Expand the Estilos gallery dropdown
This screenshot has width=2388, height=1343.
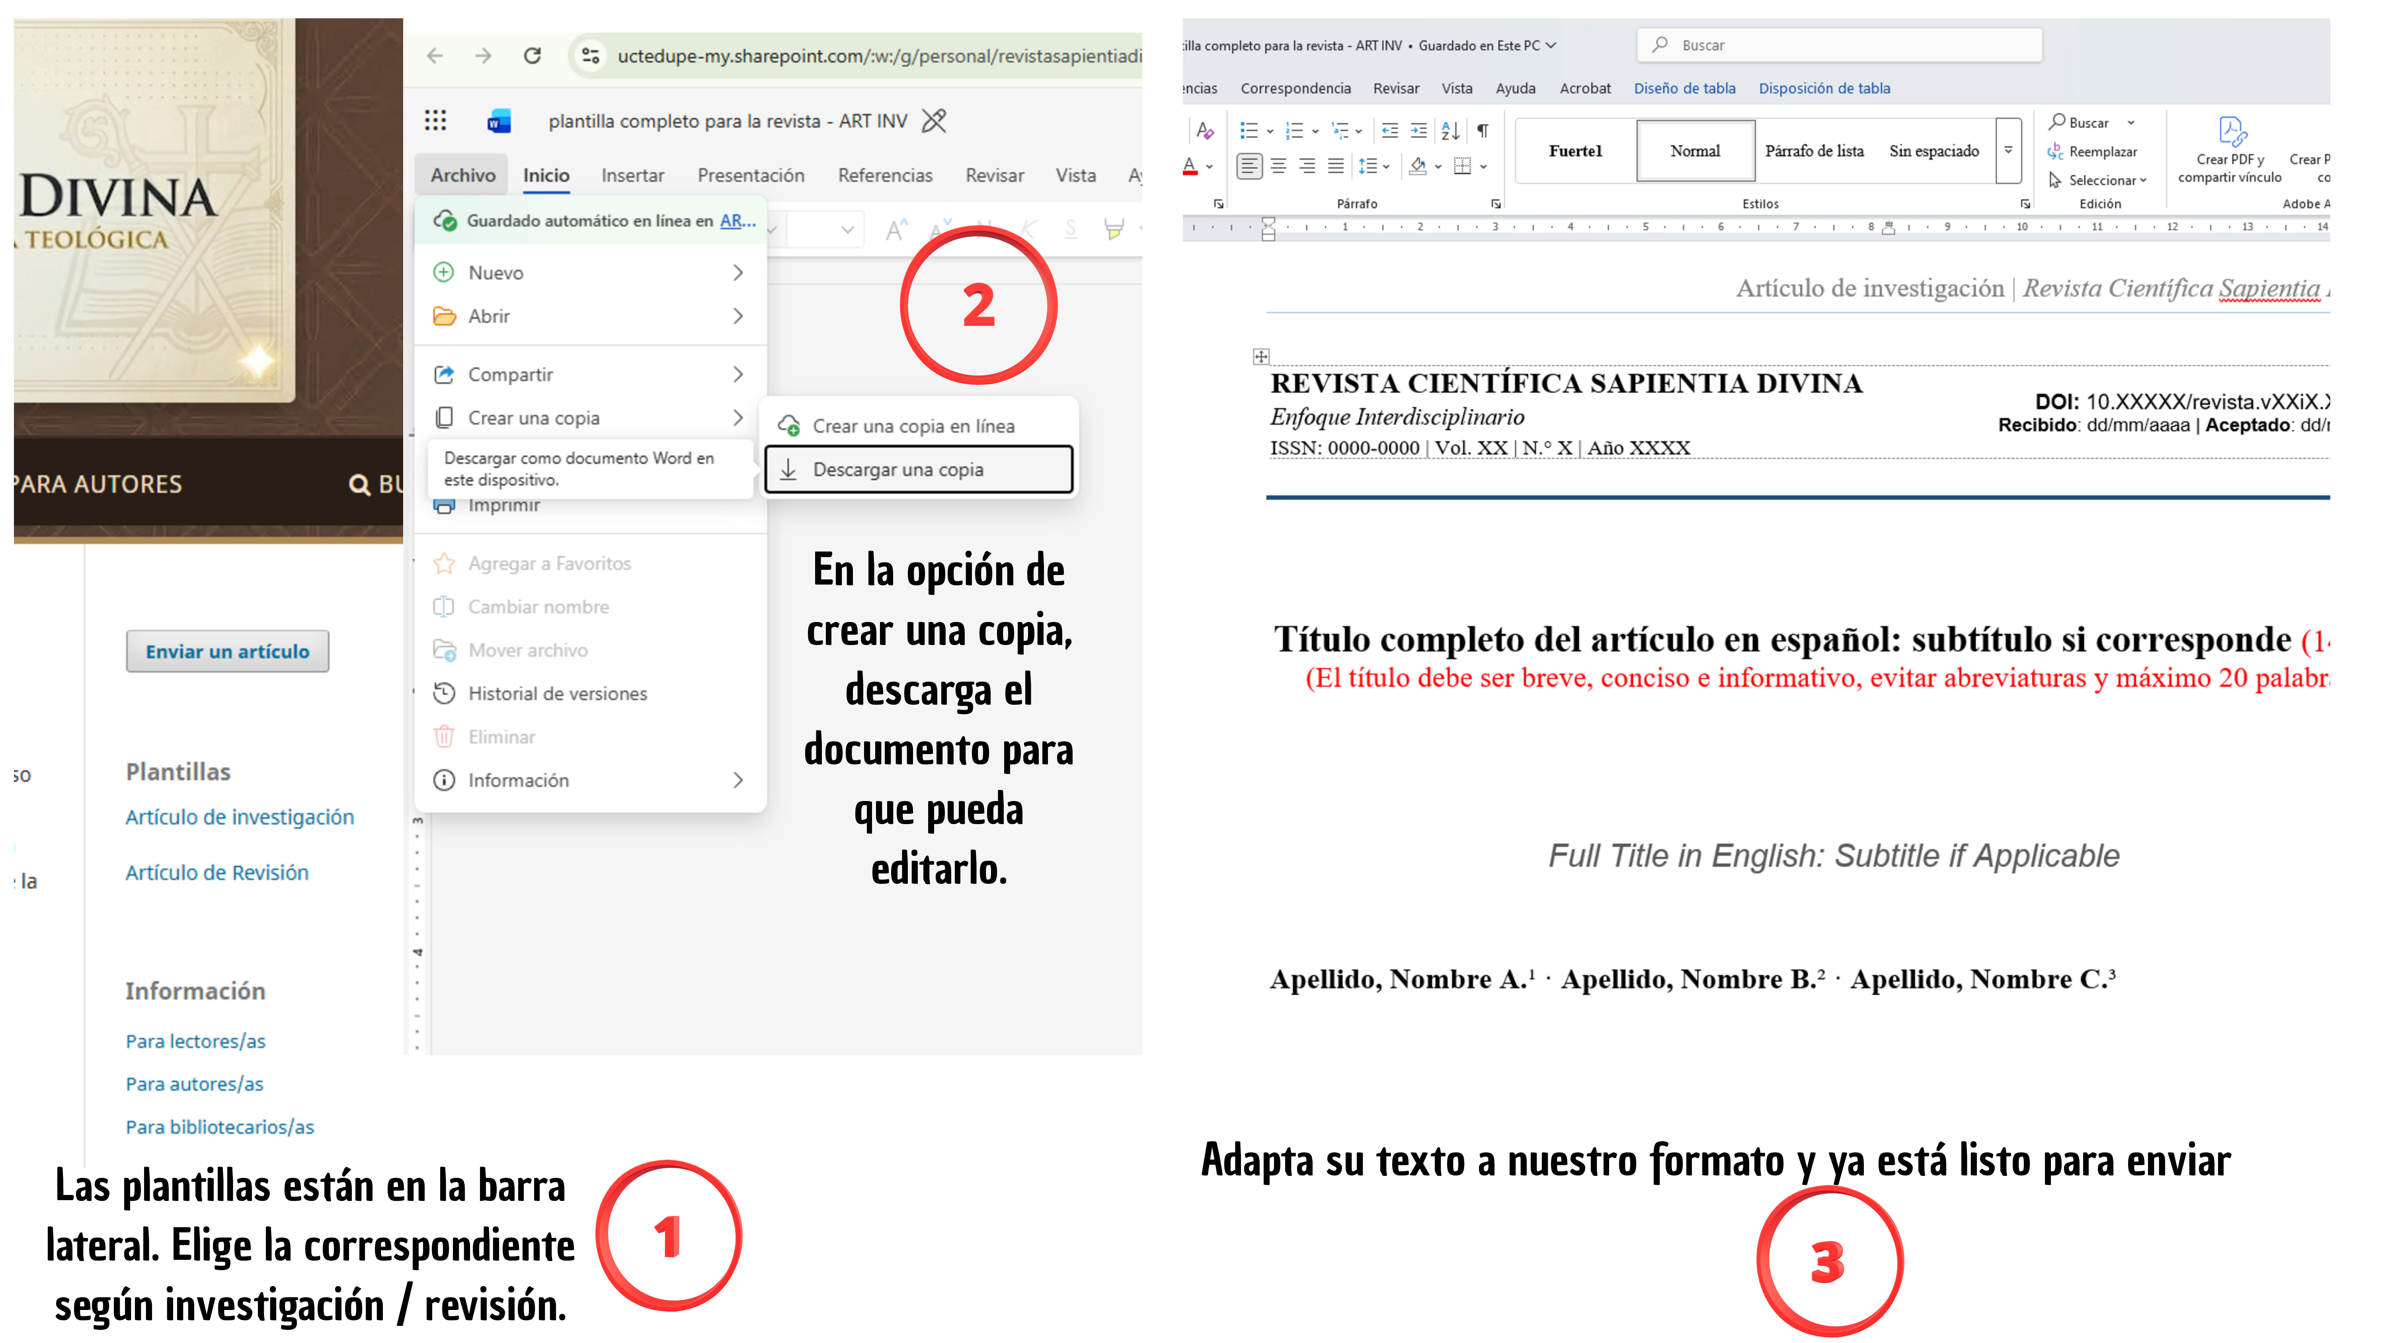(x=2009, y=150)
